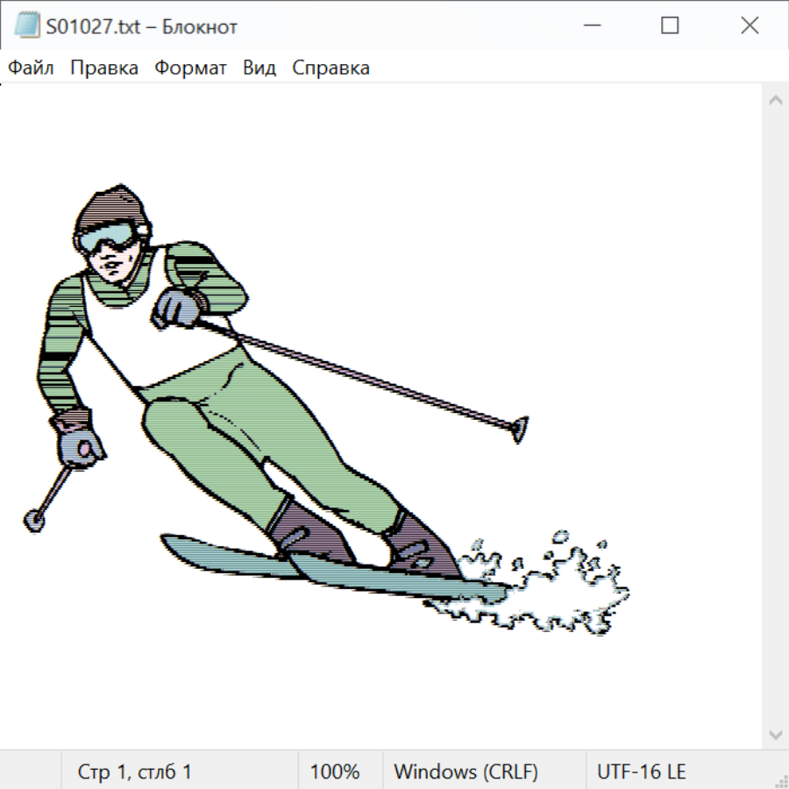Click the resize grip in bottom corner
The height and width of the screenshot is (789, 789).
780,780
